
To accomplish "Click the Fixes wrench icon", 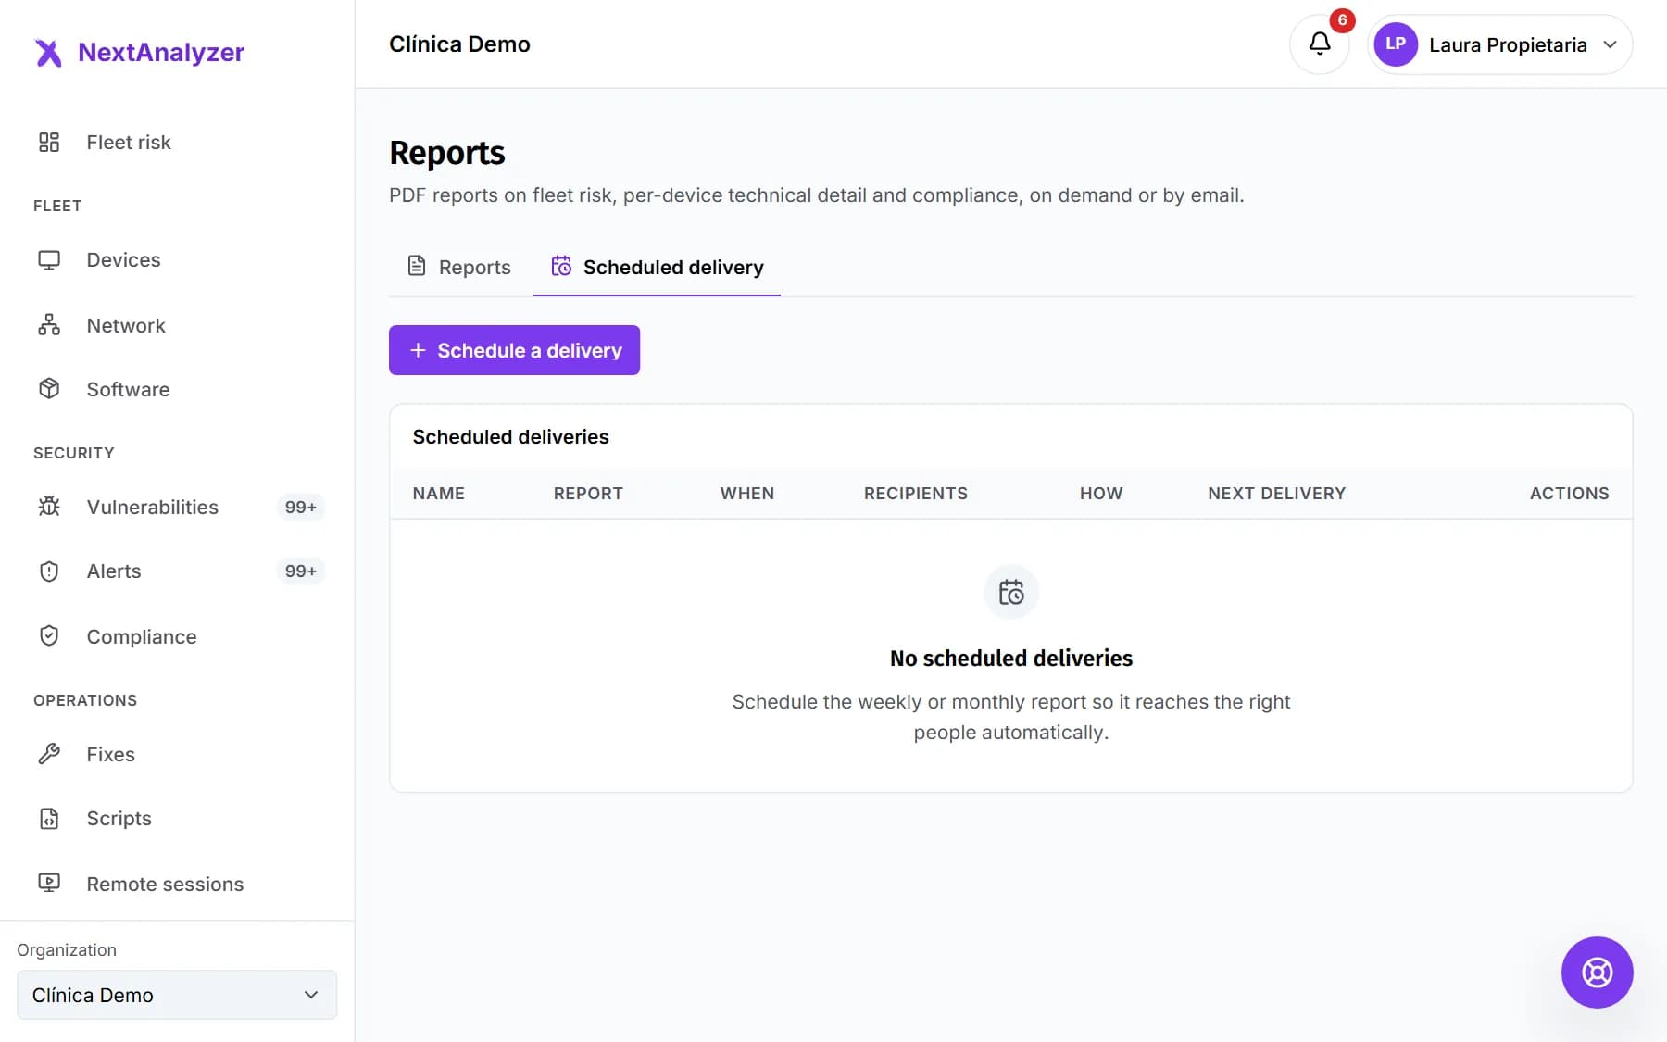I will (49, 754).
